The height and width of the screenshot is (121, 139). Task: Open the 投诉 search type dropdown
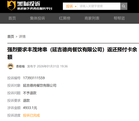(x=70, y=6)
